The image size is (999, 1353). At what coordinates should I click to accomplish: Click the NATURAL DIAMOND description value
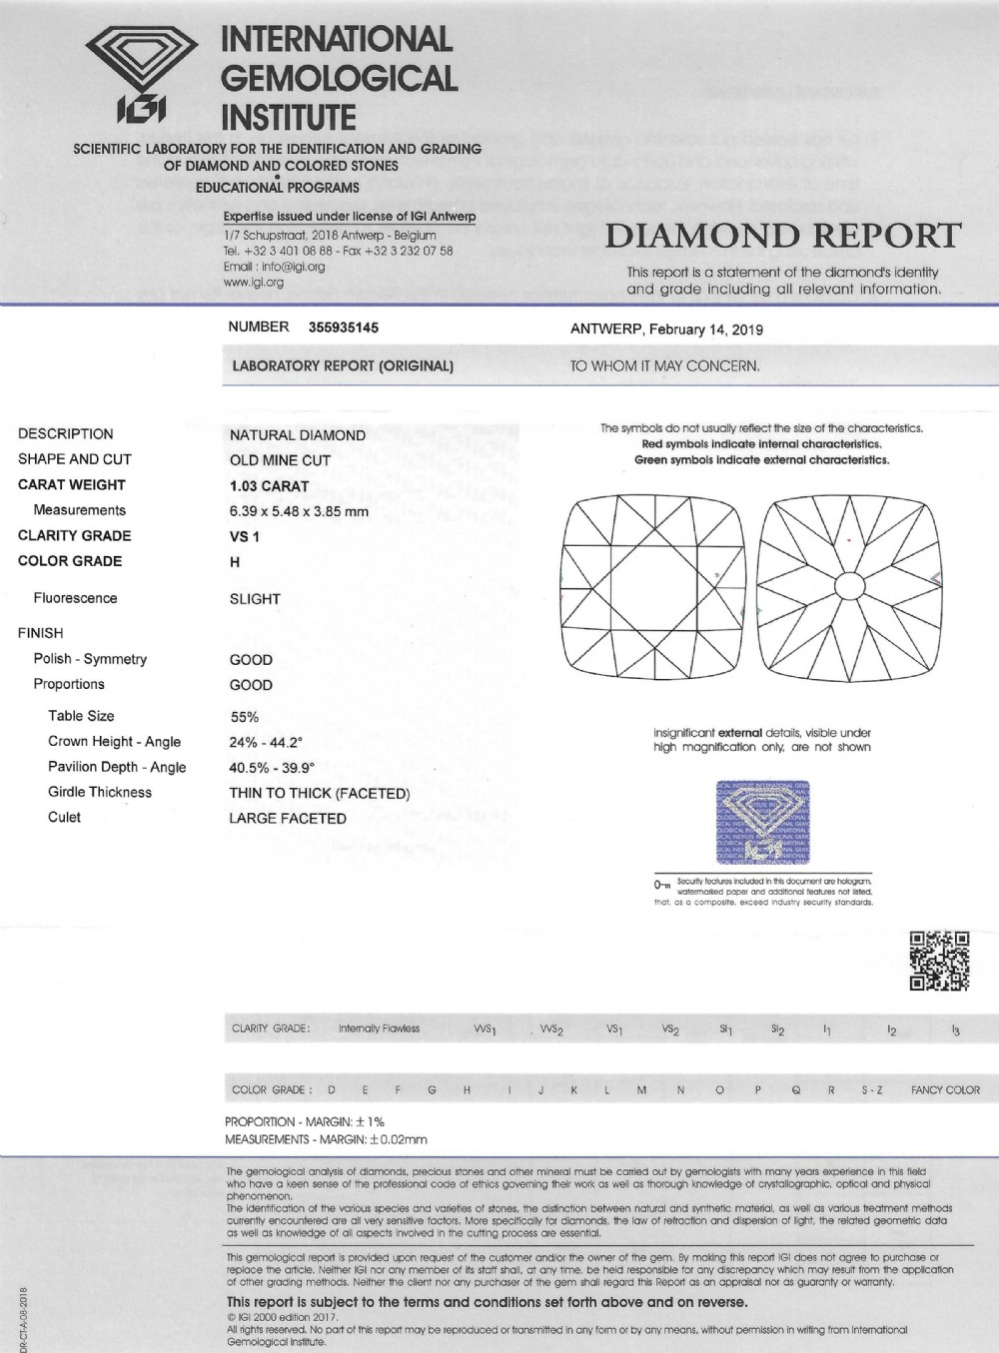(x=298, y=435)
